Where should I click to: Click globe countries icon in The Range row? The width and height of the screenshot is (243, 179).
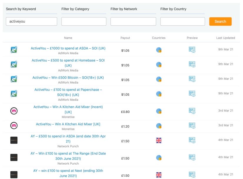159,158
